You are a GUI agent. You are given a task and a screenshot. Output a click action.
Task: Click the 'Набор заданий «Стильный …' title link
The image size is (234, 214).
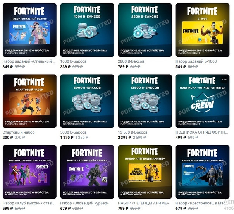pos(29,61)
